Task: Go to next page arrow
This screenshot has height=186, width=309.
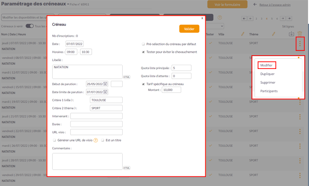Action: [x=282, y=19]
